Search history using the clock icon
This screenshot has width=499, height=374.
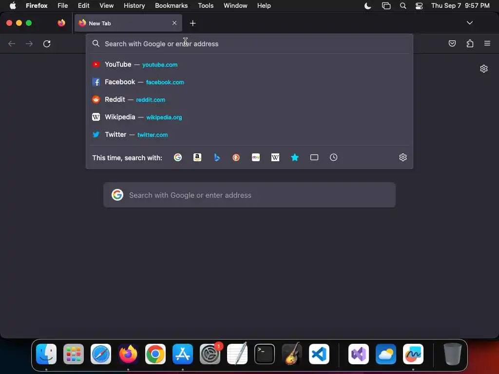click(333, 157)
